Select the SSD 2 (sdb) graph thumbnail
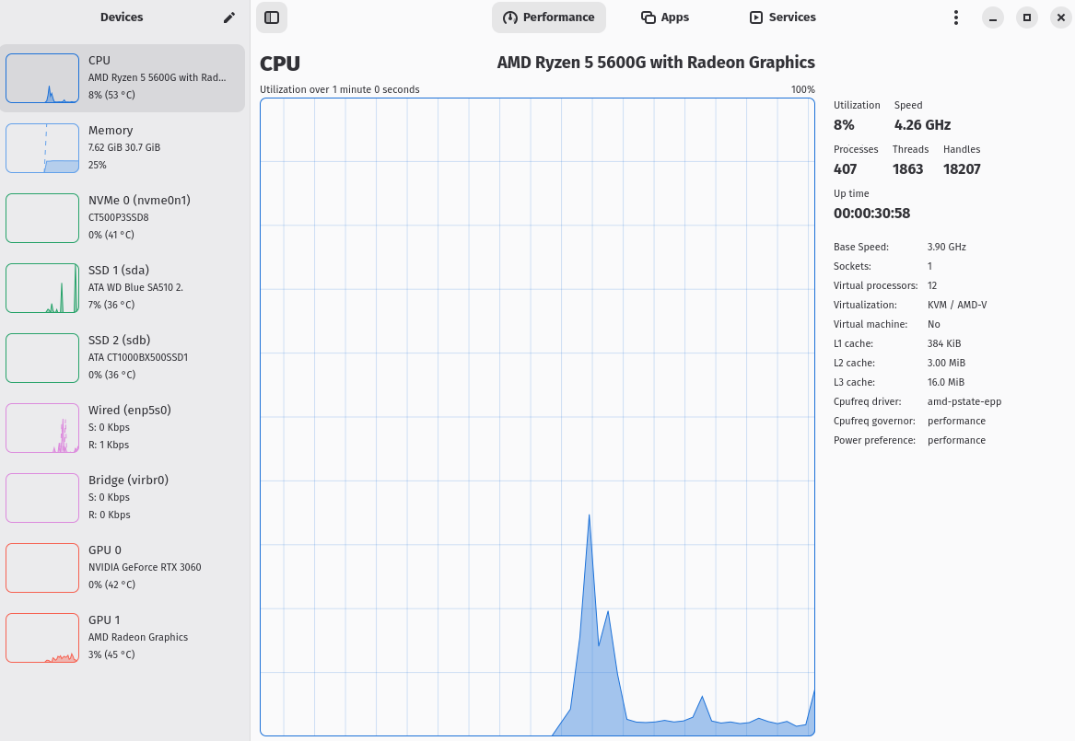Image resolution: width=1075 pixels, height=741 pixels. click(x=42, y=357)
